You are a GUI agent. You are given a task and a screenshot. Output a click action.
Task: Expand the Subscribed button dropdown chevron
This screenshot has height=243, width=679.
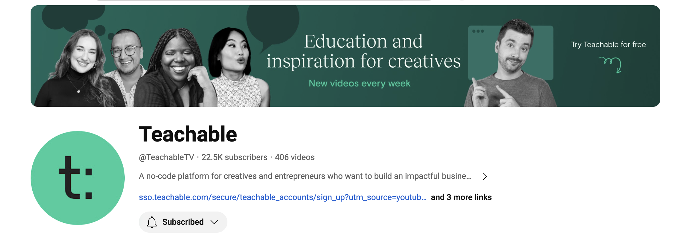tap(214, 222)
